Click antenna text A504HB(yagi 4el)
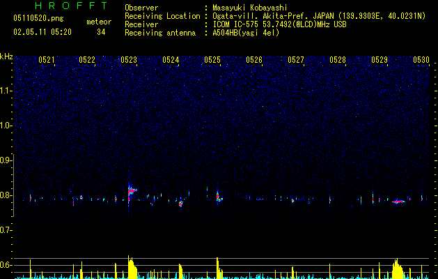Screen dimensions: 438x279 pyautogui.click(x=246, y=33)
